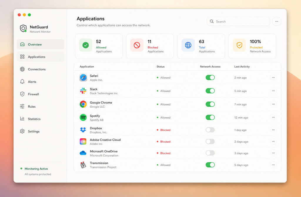The width and height of the screenshot is (301, 197).
Task: Click the '100%' Protected value
Action: (255, 42)
